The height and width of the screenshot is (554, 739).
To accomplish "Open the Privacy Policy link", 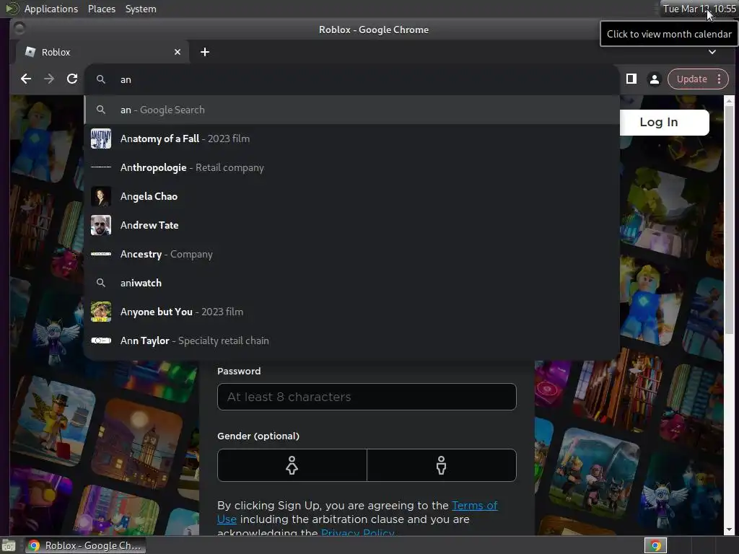I will point(358,532).
